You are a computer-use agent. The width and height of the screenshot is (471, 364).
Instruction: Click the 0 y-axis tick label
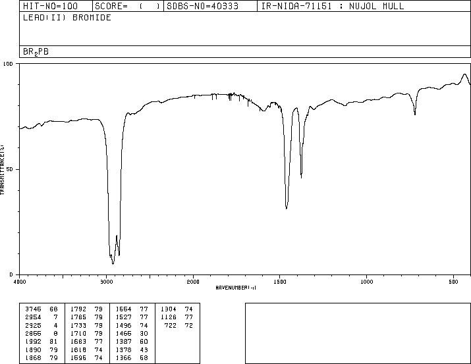tap(11, 274)
